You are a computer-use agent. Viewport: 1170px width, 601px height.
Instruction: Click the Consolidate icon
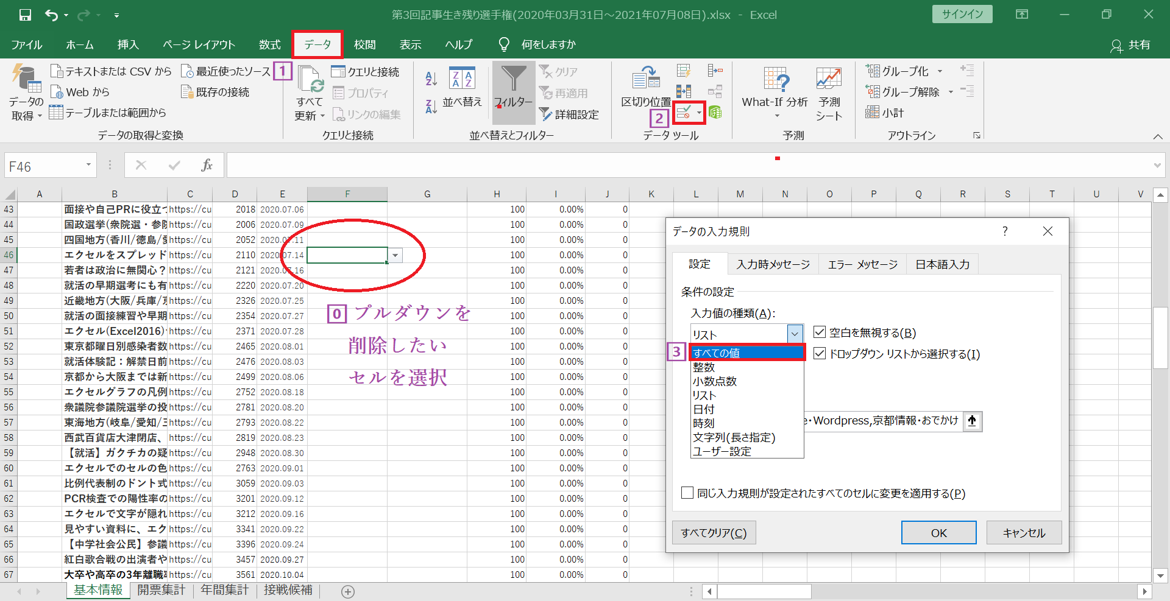tap(715, 71)
